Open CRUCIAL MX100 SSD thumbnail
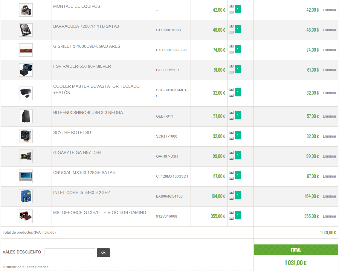The height and width of the screenshot is (271, 339). click(26, 176)
